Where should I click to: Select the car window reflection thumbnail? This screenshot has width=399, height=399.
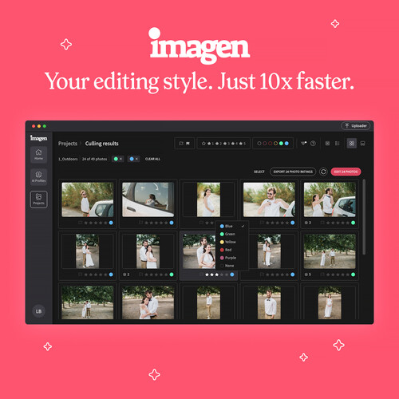pyautogui.click(x=148, y=199)
